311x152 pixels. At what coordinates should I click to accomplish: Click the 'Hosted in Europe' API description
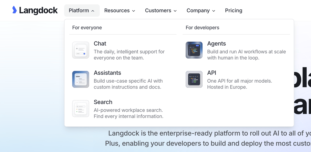227,87
